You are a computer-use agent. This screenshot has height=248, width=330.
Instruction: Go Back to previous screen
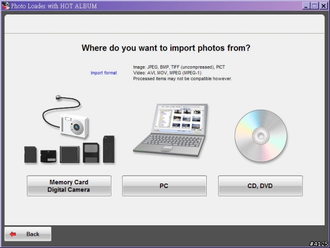coord(28,234)
